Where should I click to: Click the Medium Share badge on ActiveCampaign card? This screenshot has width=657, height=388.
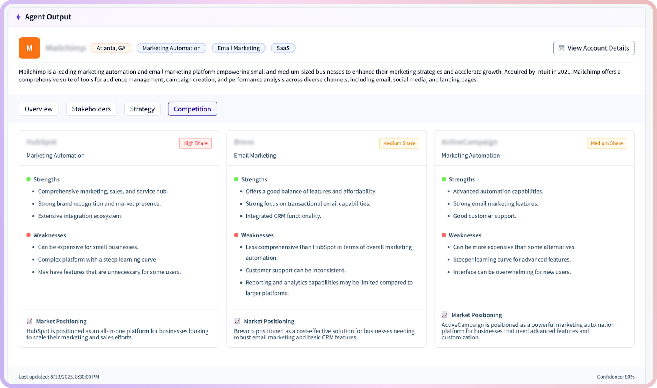(607, 143)
